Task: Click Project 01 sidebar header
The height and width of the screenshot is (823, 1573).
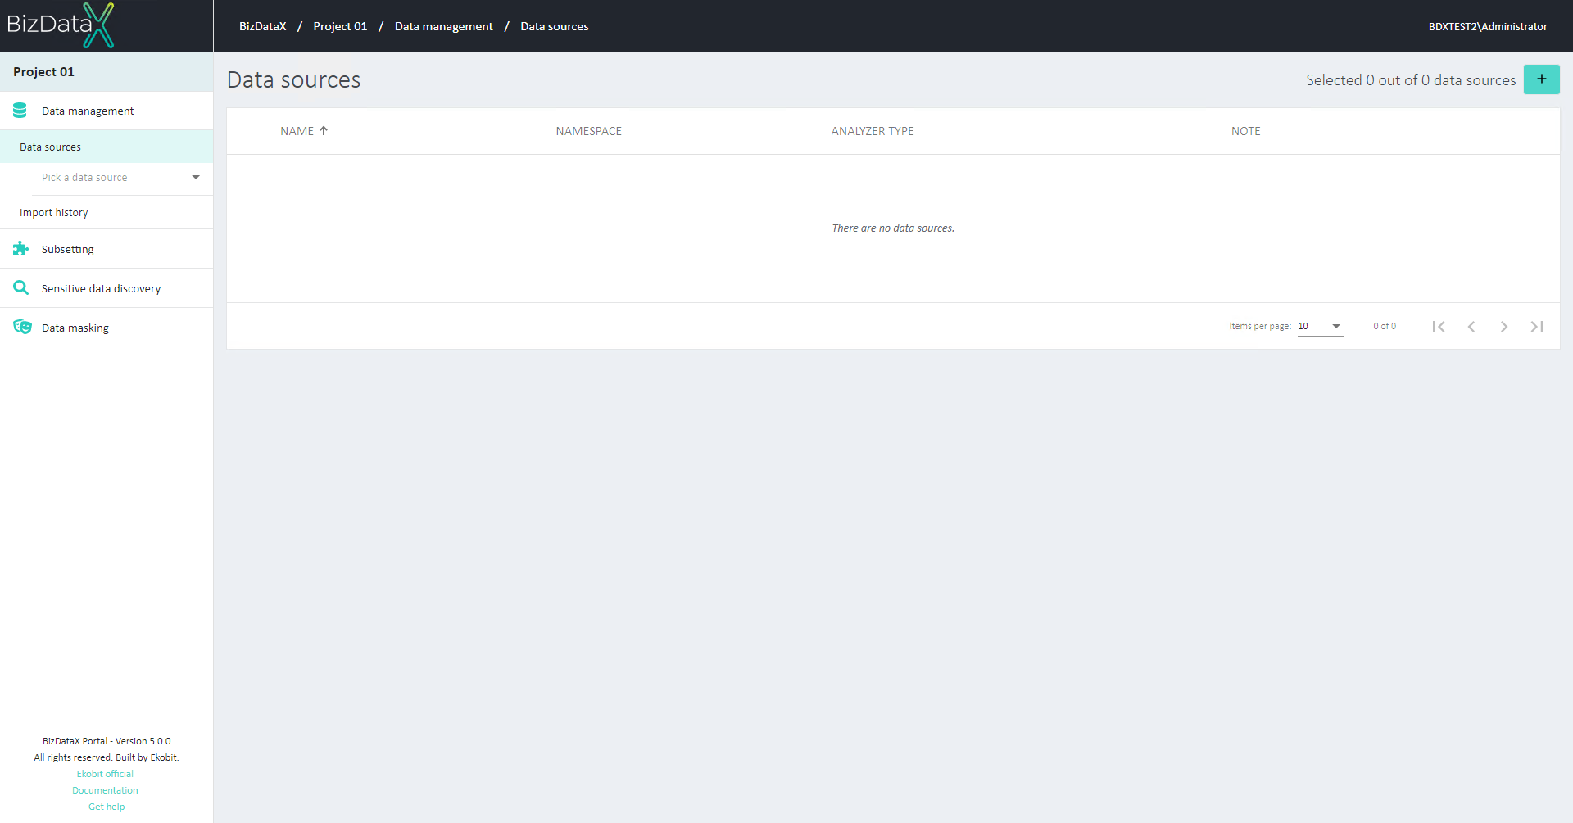Action: pyautogui.click(x=107, y=71)
